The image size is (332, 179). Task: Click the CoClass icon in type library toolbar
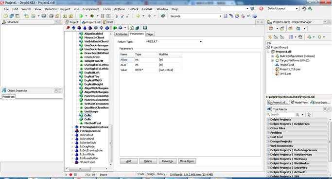pyautogui.click(x=79, y=28)
